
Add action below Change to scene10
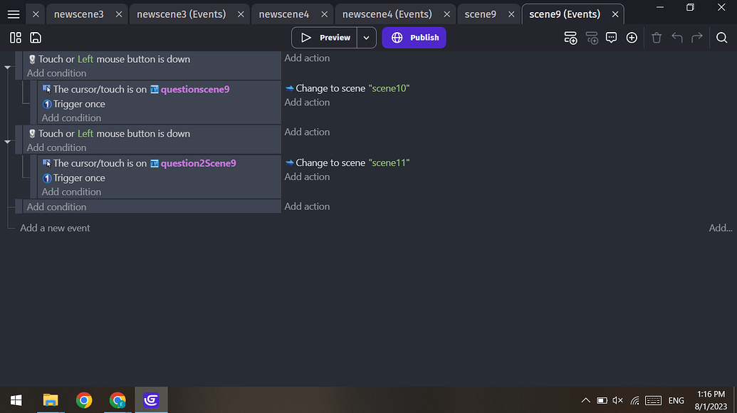pos(307,103)
